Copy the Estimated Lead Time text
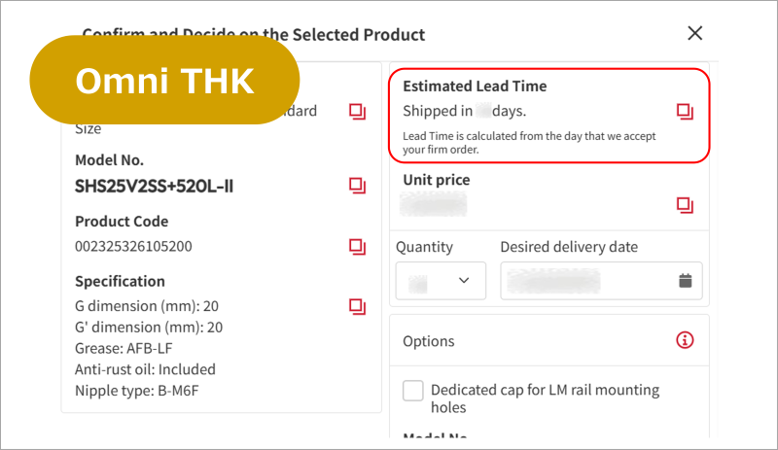 685,111
